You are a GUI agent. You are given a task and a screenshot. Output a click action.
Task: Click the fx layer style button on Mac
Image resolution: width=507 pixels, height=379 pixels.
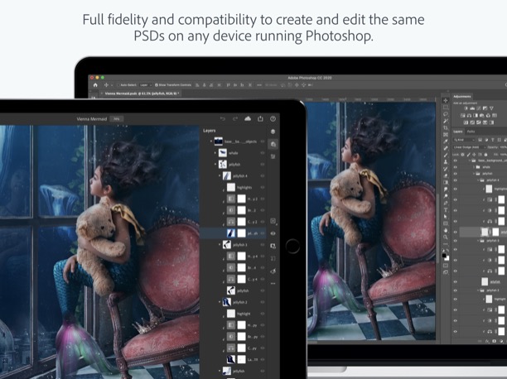[x=487, y=341]
